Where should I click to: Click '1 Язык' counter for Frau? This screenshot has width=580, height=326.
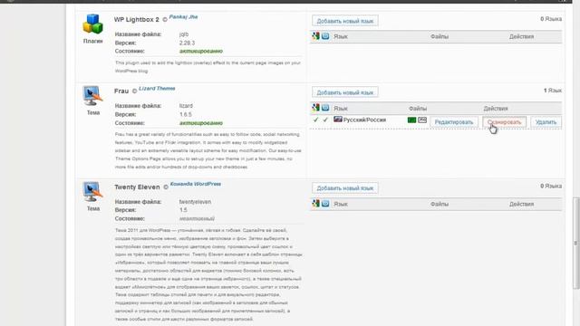pyautogui.click(x=553, y=91)
